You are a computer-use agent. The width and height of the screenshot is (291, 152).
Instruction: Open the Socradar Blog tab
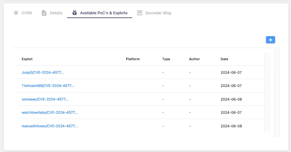[154, 13]
